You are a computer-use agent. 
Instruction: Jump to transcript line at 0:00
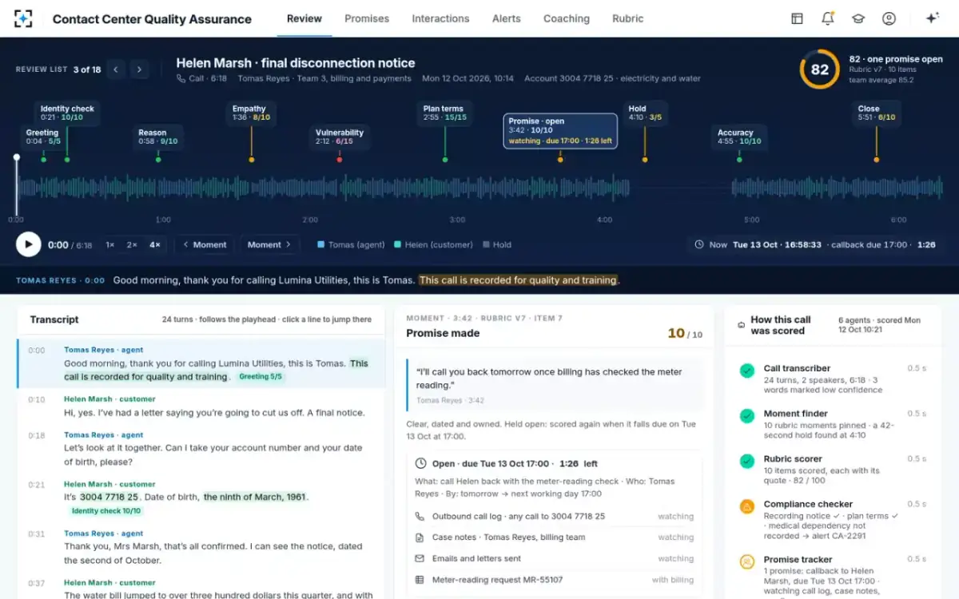tap(201, 363)
